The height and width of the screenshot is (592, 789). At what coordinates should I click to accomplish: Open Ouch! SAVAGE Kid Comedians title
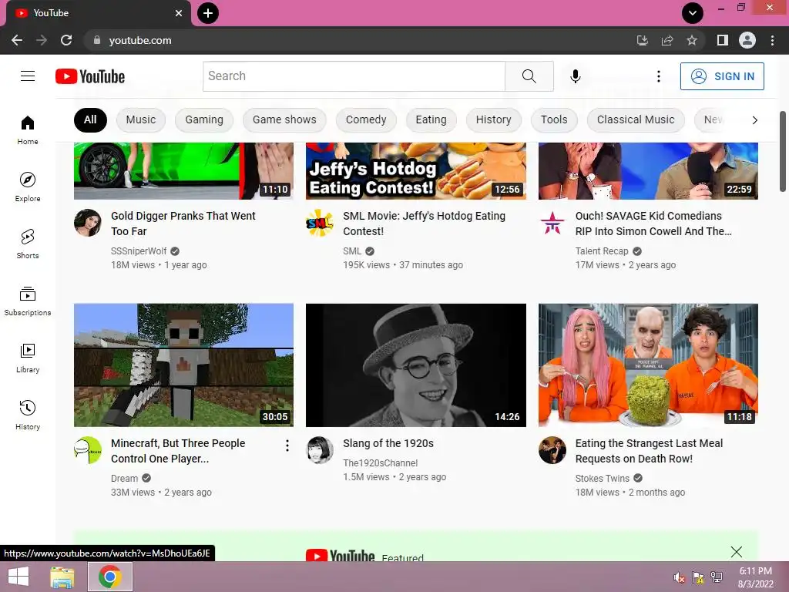653,224
